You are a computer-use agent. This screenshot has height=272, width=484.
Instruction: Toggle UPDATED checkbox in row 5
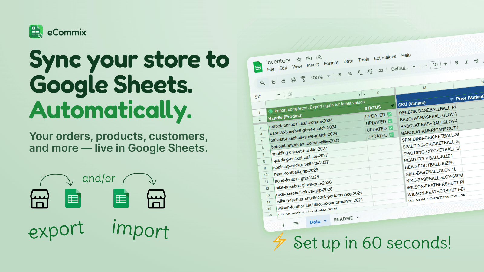391,128
